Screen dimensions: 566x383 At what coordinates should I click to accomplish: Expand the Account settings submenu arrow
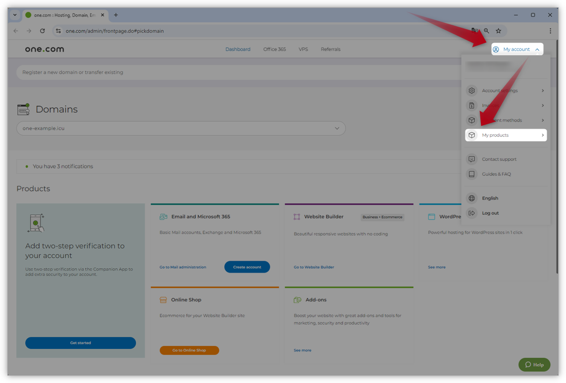click(x=543, y=91)
